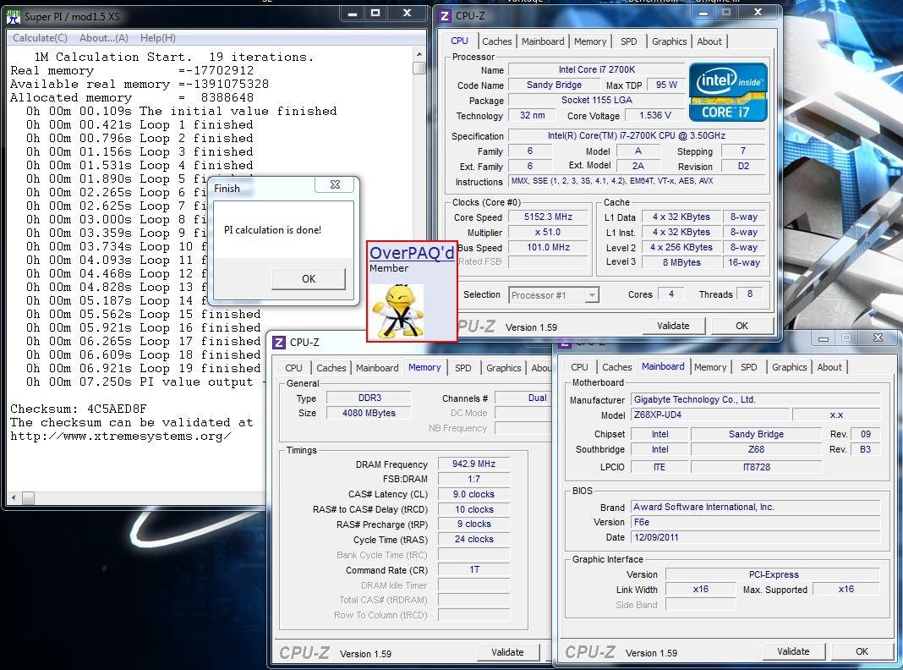Switch to About tab in top CPU-Z window
Viewport: 903px width, 670px height.
tap(709, 41)
